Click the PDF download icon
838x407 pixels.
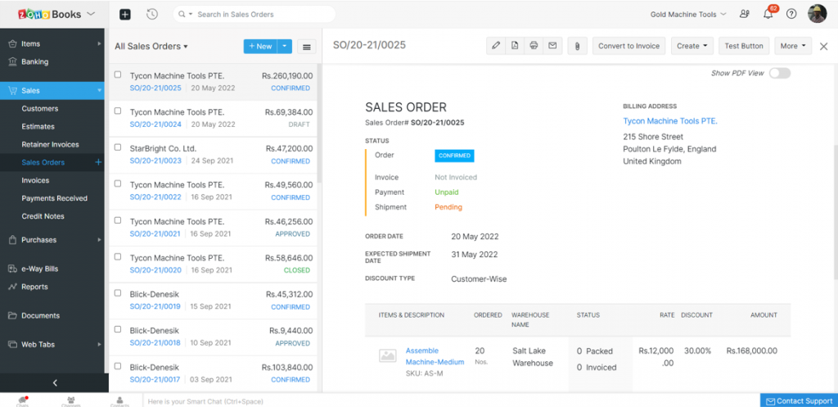coord(515,46)
